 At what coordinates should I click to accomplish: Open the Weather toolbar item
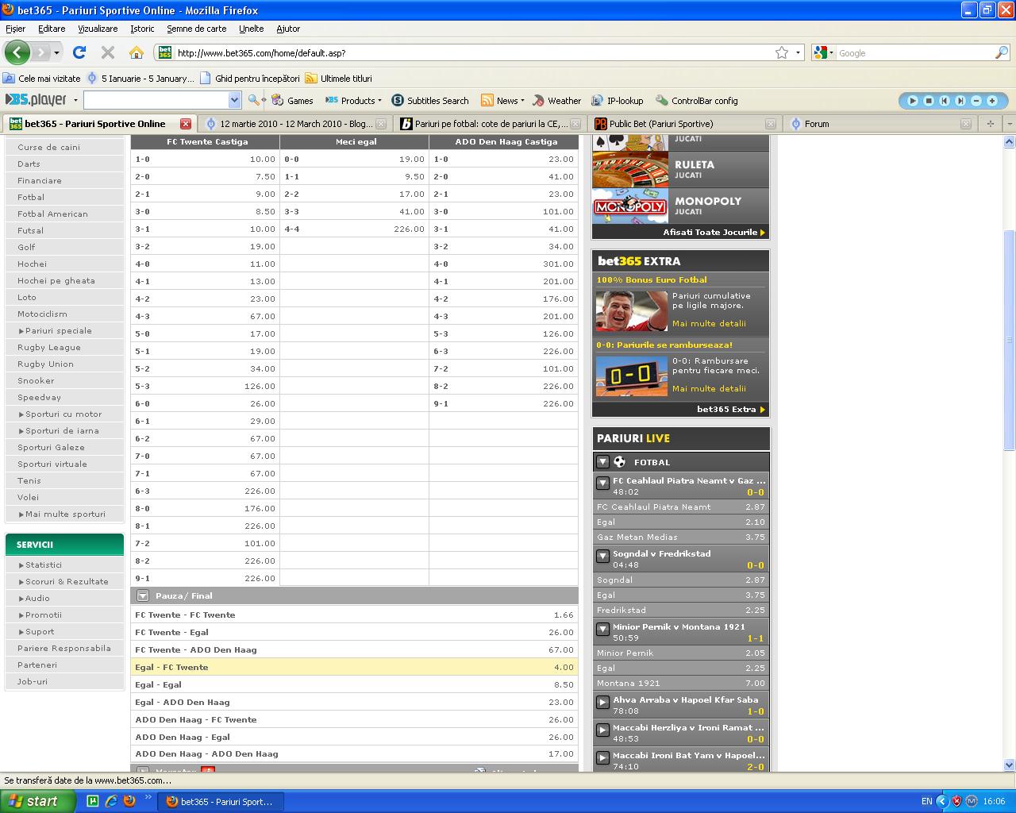557,101
